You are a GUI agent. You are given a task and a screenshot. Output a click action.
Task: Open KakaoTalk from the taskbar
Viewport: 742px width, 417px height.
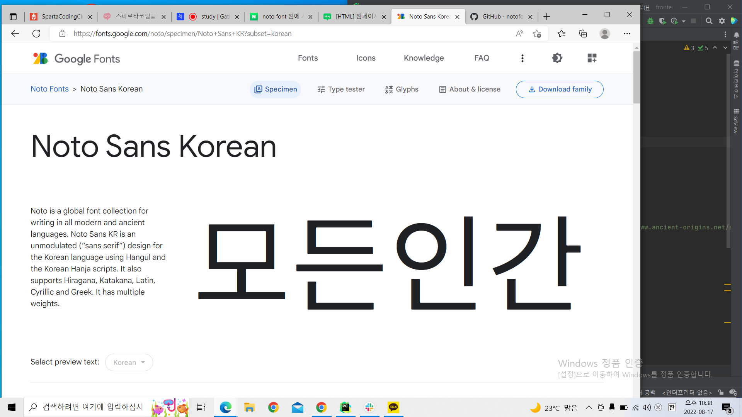[x=393, y=407]
